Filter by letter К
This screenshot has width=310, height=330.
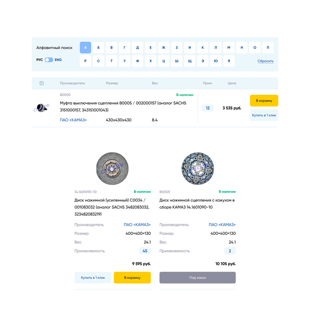(202, 47)
